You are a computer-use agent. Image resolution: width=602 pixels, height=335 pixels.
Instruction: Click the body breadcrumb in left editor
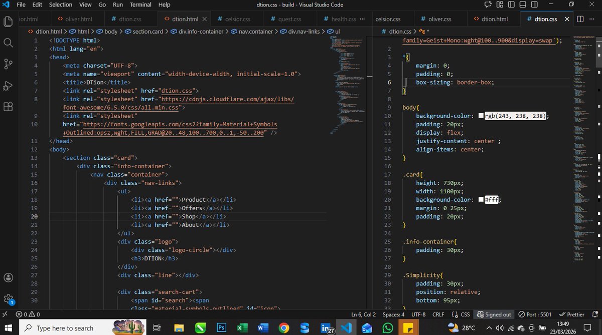click(x=106, y=32)
